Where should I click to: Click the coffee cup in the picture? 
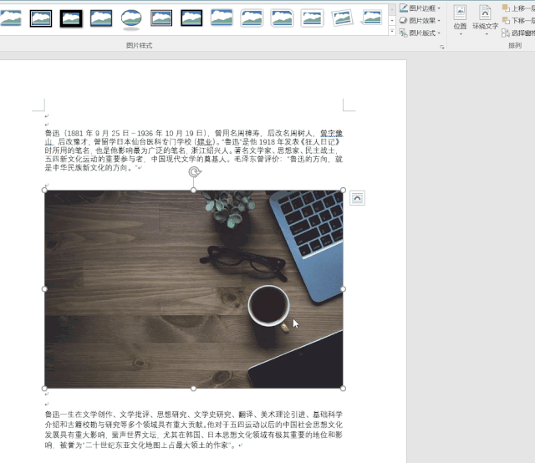tap(268, 305)
